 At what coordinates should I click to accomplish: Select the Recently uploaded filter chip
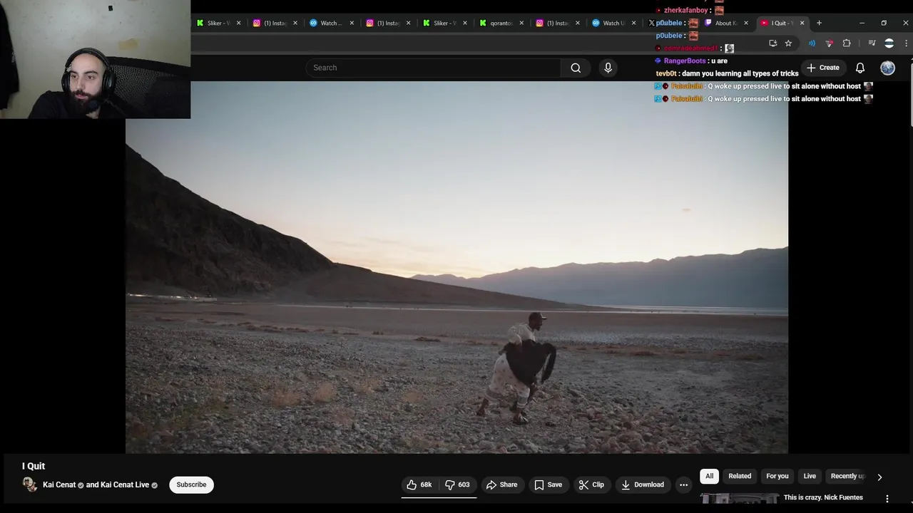pyautogui.click(x=847, y=476)
